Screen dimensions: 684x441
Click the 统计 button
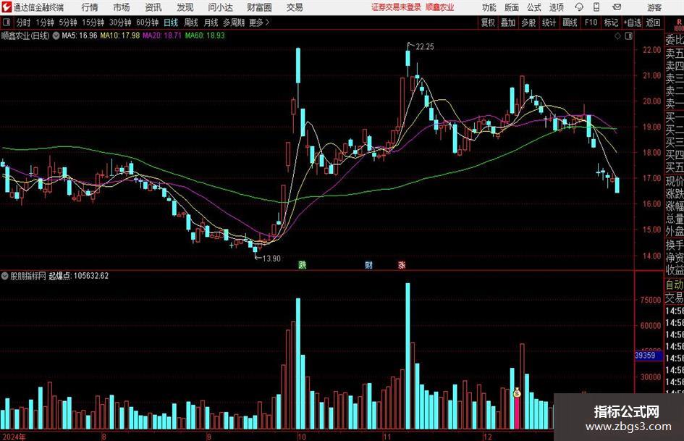click(549, 22)
